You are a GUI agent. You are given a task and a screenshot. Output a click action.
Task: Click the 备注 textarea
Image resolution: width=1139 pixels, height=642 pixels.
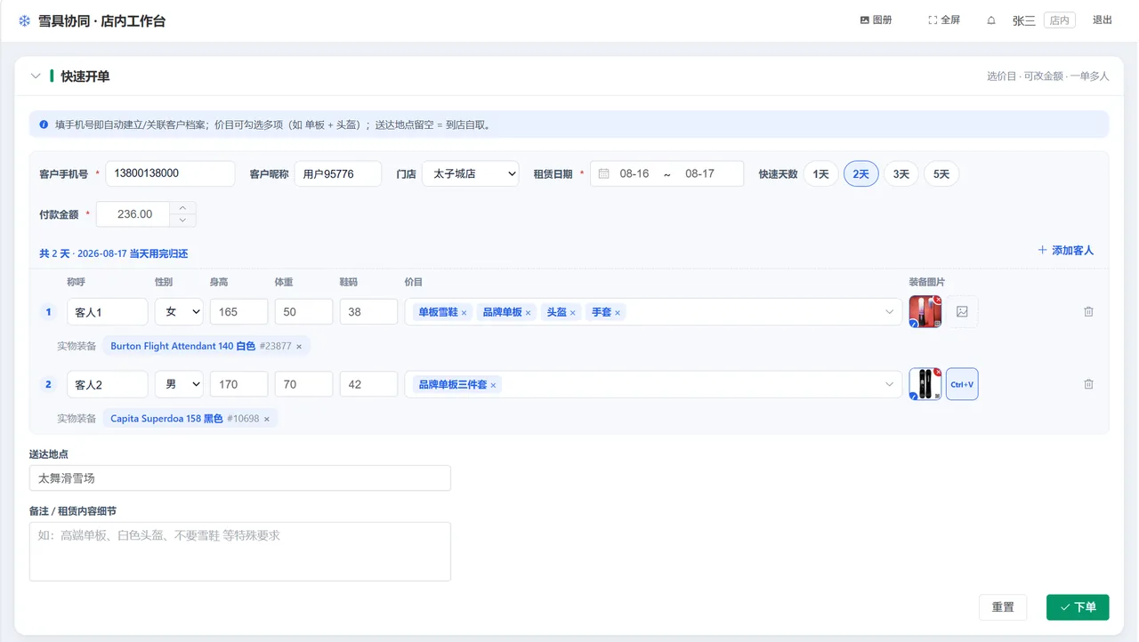tap(240, 551)
